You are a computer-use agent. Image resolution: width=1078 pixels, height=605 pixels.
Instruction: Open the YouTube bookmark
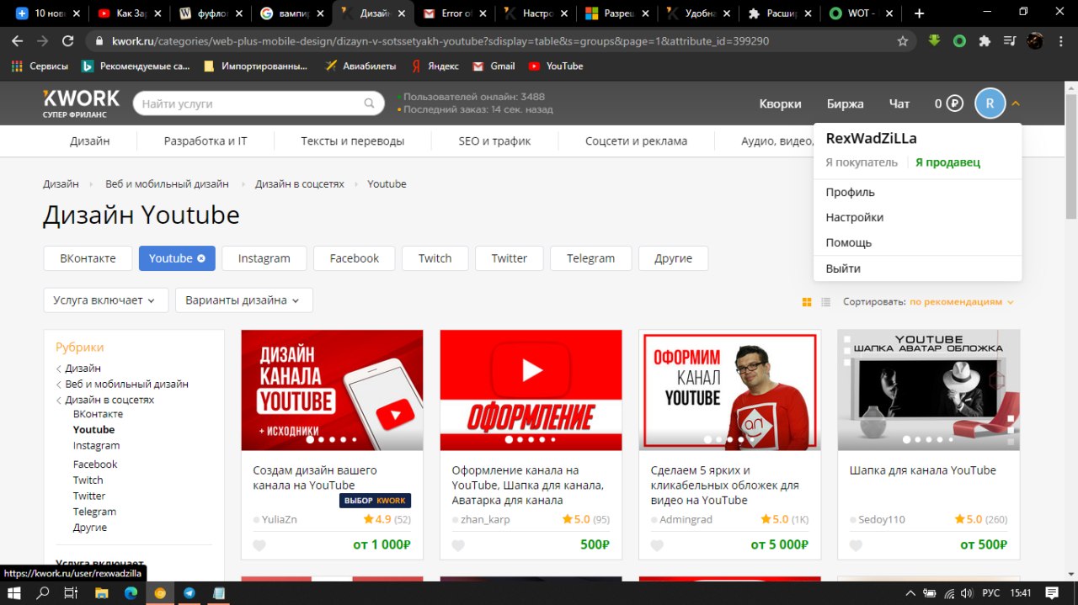tap(556, 66)
